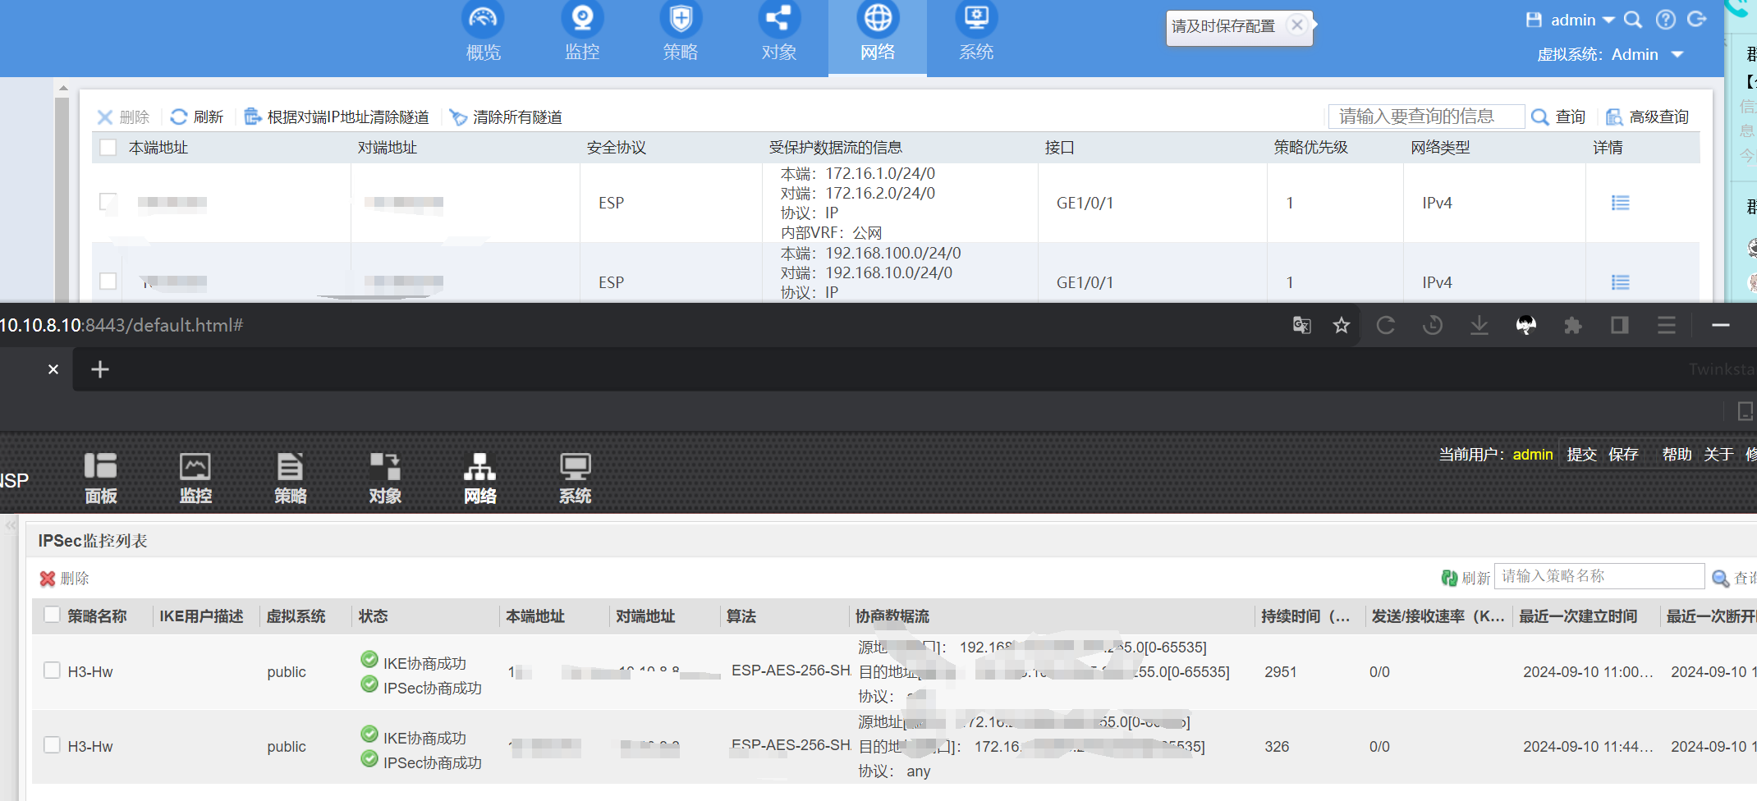Viewport: 1757px width, 801px height.
Task: Click the translate page icon in address bar
Action: click(1301, 326)
